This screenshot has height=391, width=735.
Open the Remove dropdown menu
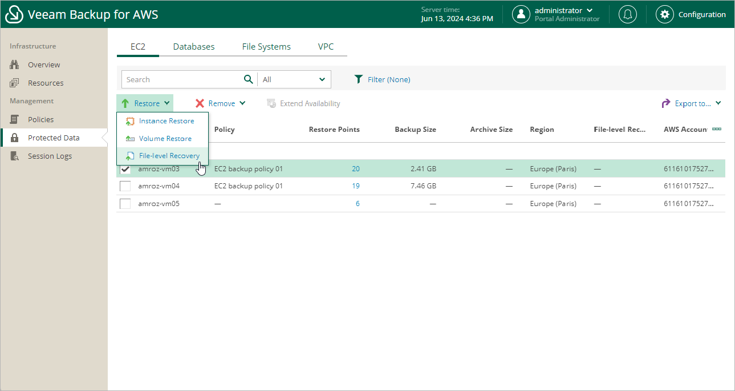[x=221, y=103]
